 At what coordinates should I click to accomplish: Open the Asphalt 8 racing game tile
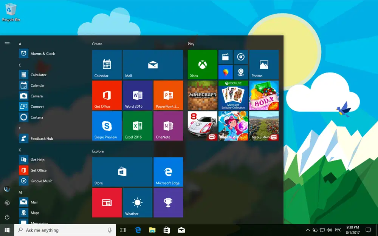click(203, 126)
